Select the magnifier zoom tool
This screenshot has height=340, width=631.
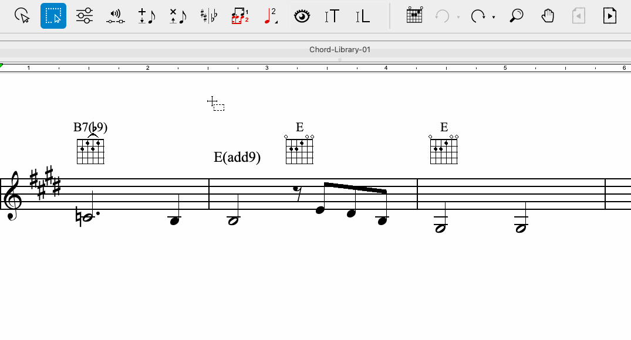pyautogui.click(x=517, y=16)
